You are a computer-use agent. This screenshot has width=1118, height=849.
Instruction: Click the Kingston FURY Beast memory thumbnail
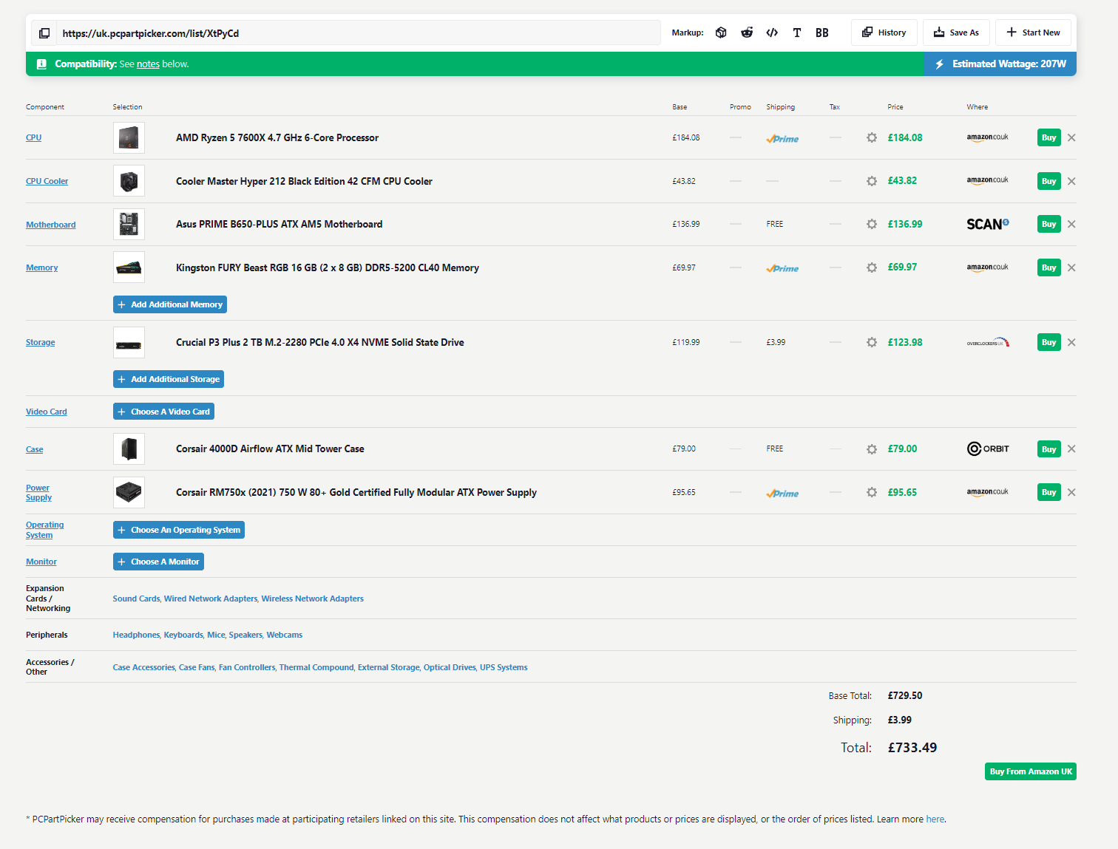click(129, 267)
